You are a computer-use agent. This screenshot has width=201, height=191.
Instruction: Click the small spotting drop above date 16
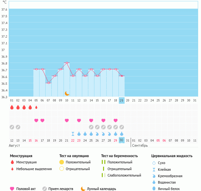click(x=36, y=107)
